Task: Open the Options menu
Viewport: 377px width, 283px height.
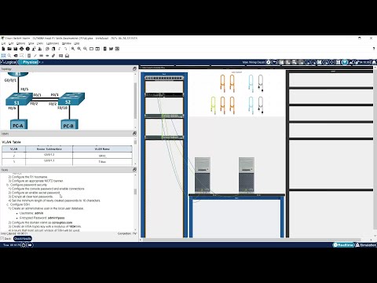Action: tap(21, 43)
